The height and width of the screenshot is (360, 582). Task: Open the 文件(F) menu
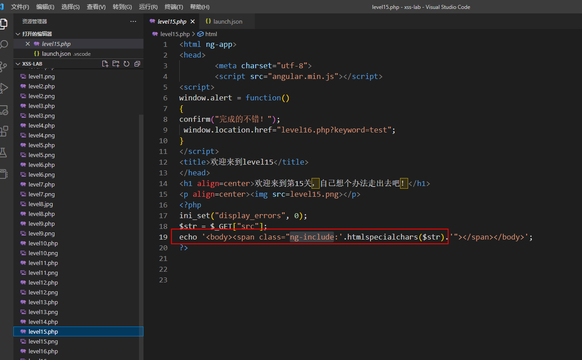20,7
